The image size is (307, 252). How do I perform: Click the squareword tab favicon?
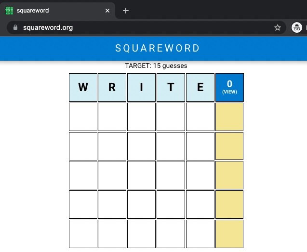pyautogui.click(x=9, y=11)
